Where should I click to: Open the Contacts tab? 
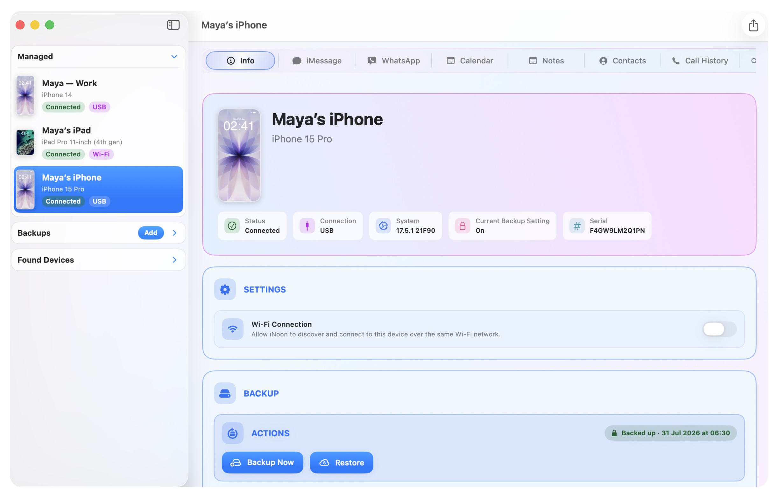(x=622, y=60)
